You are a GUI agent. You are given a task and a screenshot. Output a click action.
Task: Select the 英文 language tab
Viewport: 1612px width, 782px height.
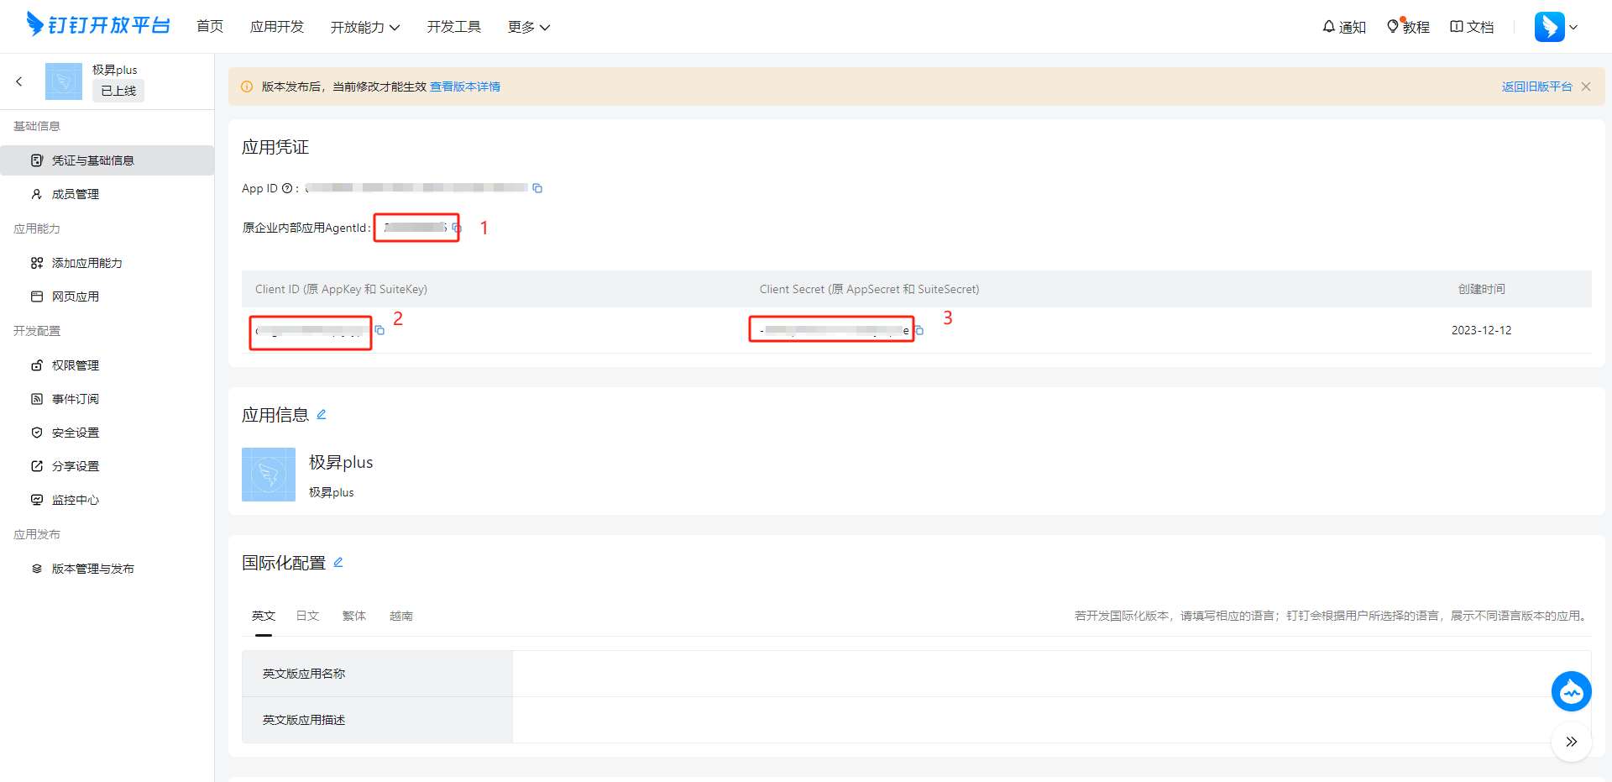[x=264, y=616]
